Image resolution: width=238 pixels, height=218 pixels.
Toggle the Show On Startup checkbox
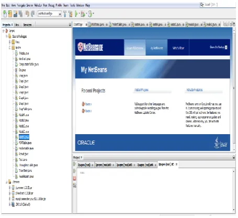click(x=226, y=47)
